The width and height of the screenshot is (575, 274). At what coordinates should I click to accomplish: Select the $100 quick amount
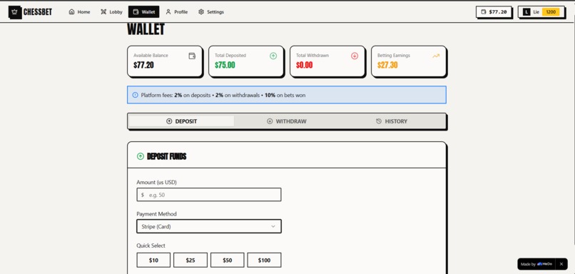click(264, 260)
